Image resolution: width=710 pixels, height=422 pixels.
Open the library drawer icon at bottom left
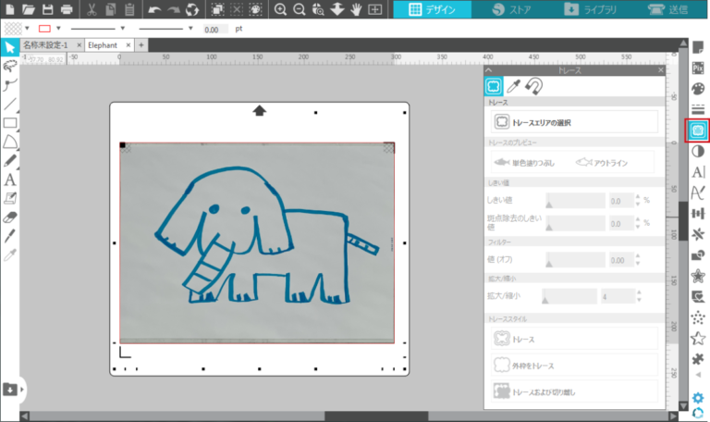click(11, 390)
